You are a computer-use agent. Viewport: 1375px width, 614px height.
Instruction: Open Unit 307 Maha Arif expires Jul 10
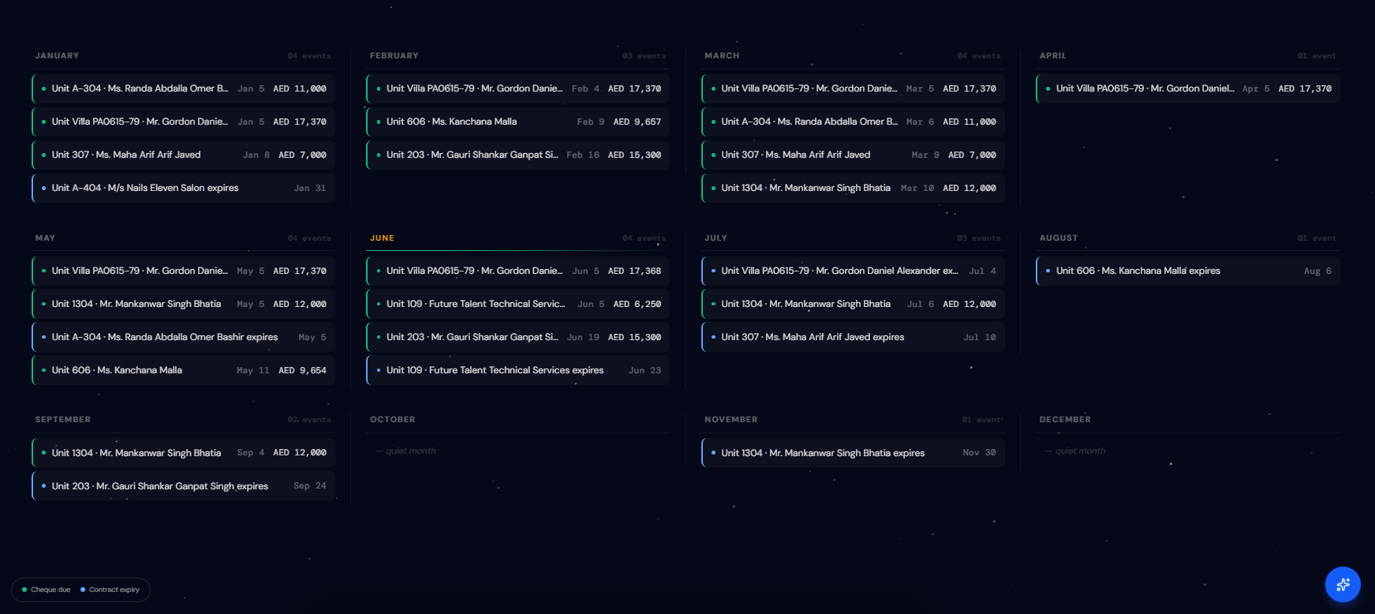[x=853, y=337]
